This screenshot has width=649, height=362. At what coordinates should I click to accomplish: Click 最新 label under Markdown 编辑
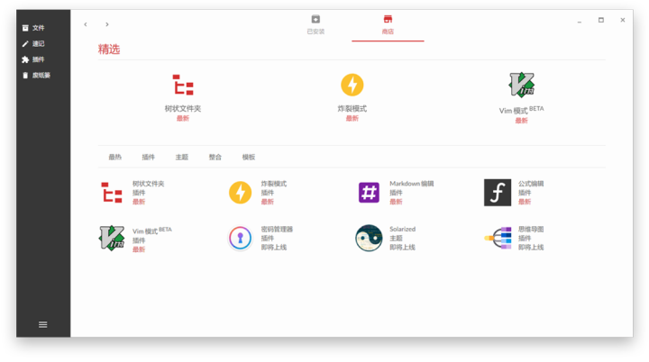point(396,202)
